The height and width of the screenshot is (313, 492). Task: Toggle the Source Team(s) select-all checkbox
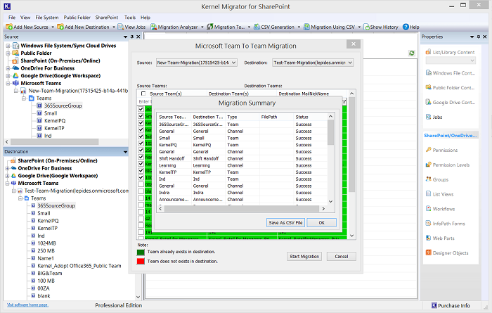click(143, 94)
